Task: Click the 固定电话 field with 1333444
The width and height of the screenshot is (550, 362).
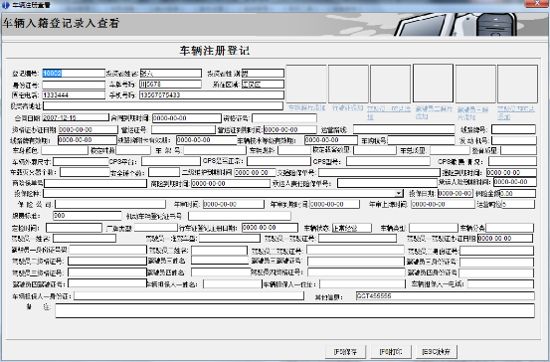Action: pyautogui.click(x=74, y=95)
